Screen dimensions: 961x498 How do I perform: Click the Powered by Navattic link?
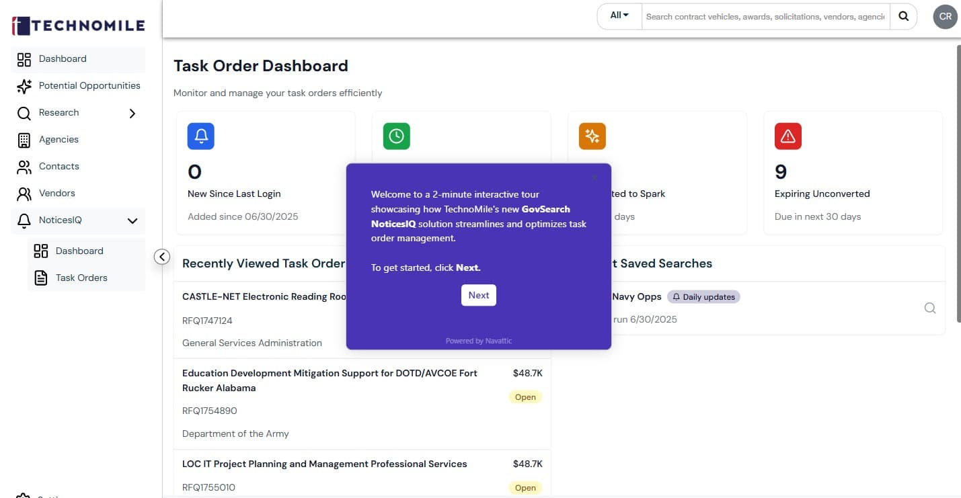[x=479, y=341]
